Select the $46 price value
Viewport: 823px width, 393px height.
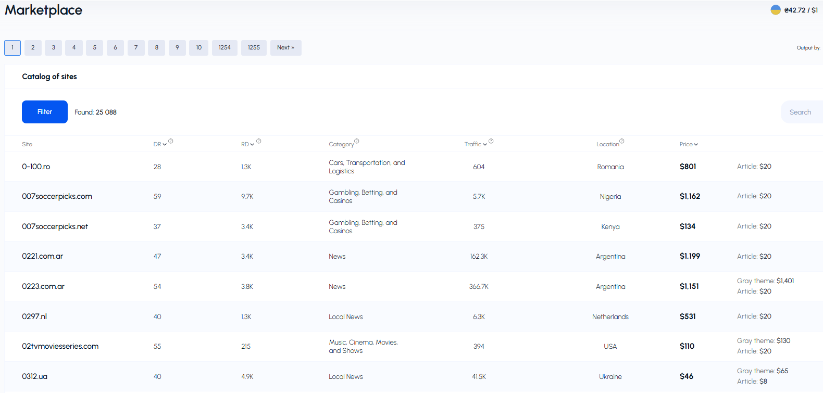point(687,376)
